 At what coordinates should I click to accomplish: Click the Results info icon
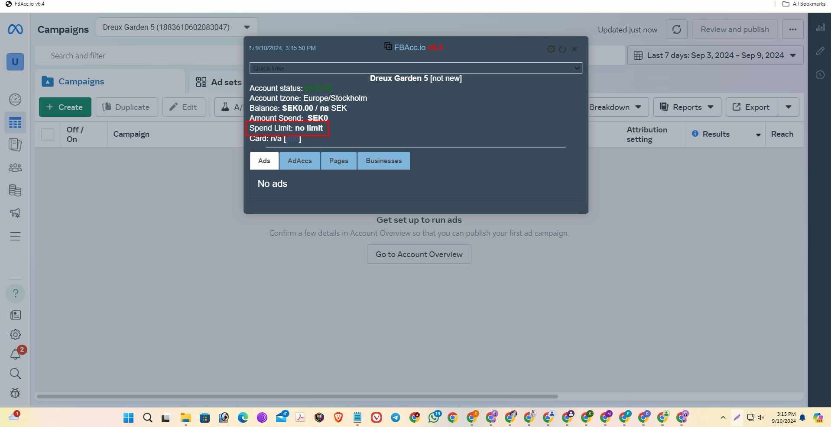695,134
